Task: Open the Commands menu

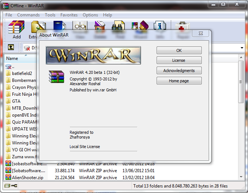Action: 28,15
